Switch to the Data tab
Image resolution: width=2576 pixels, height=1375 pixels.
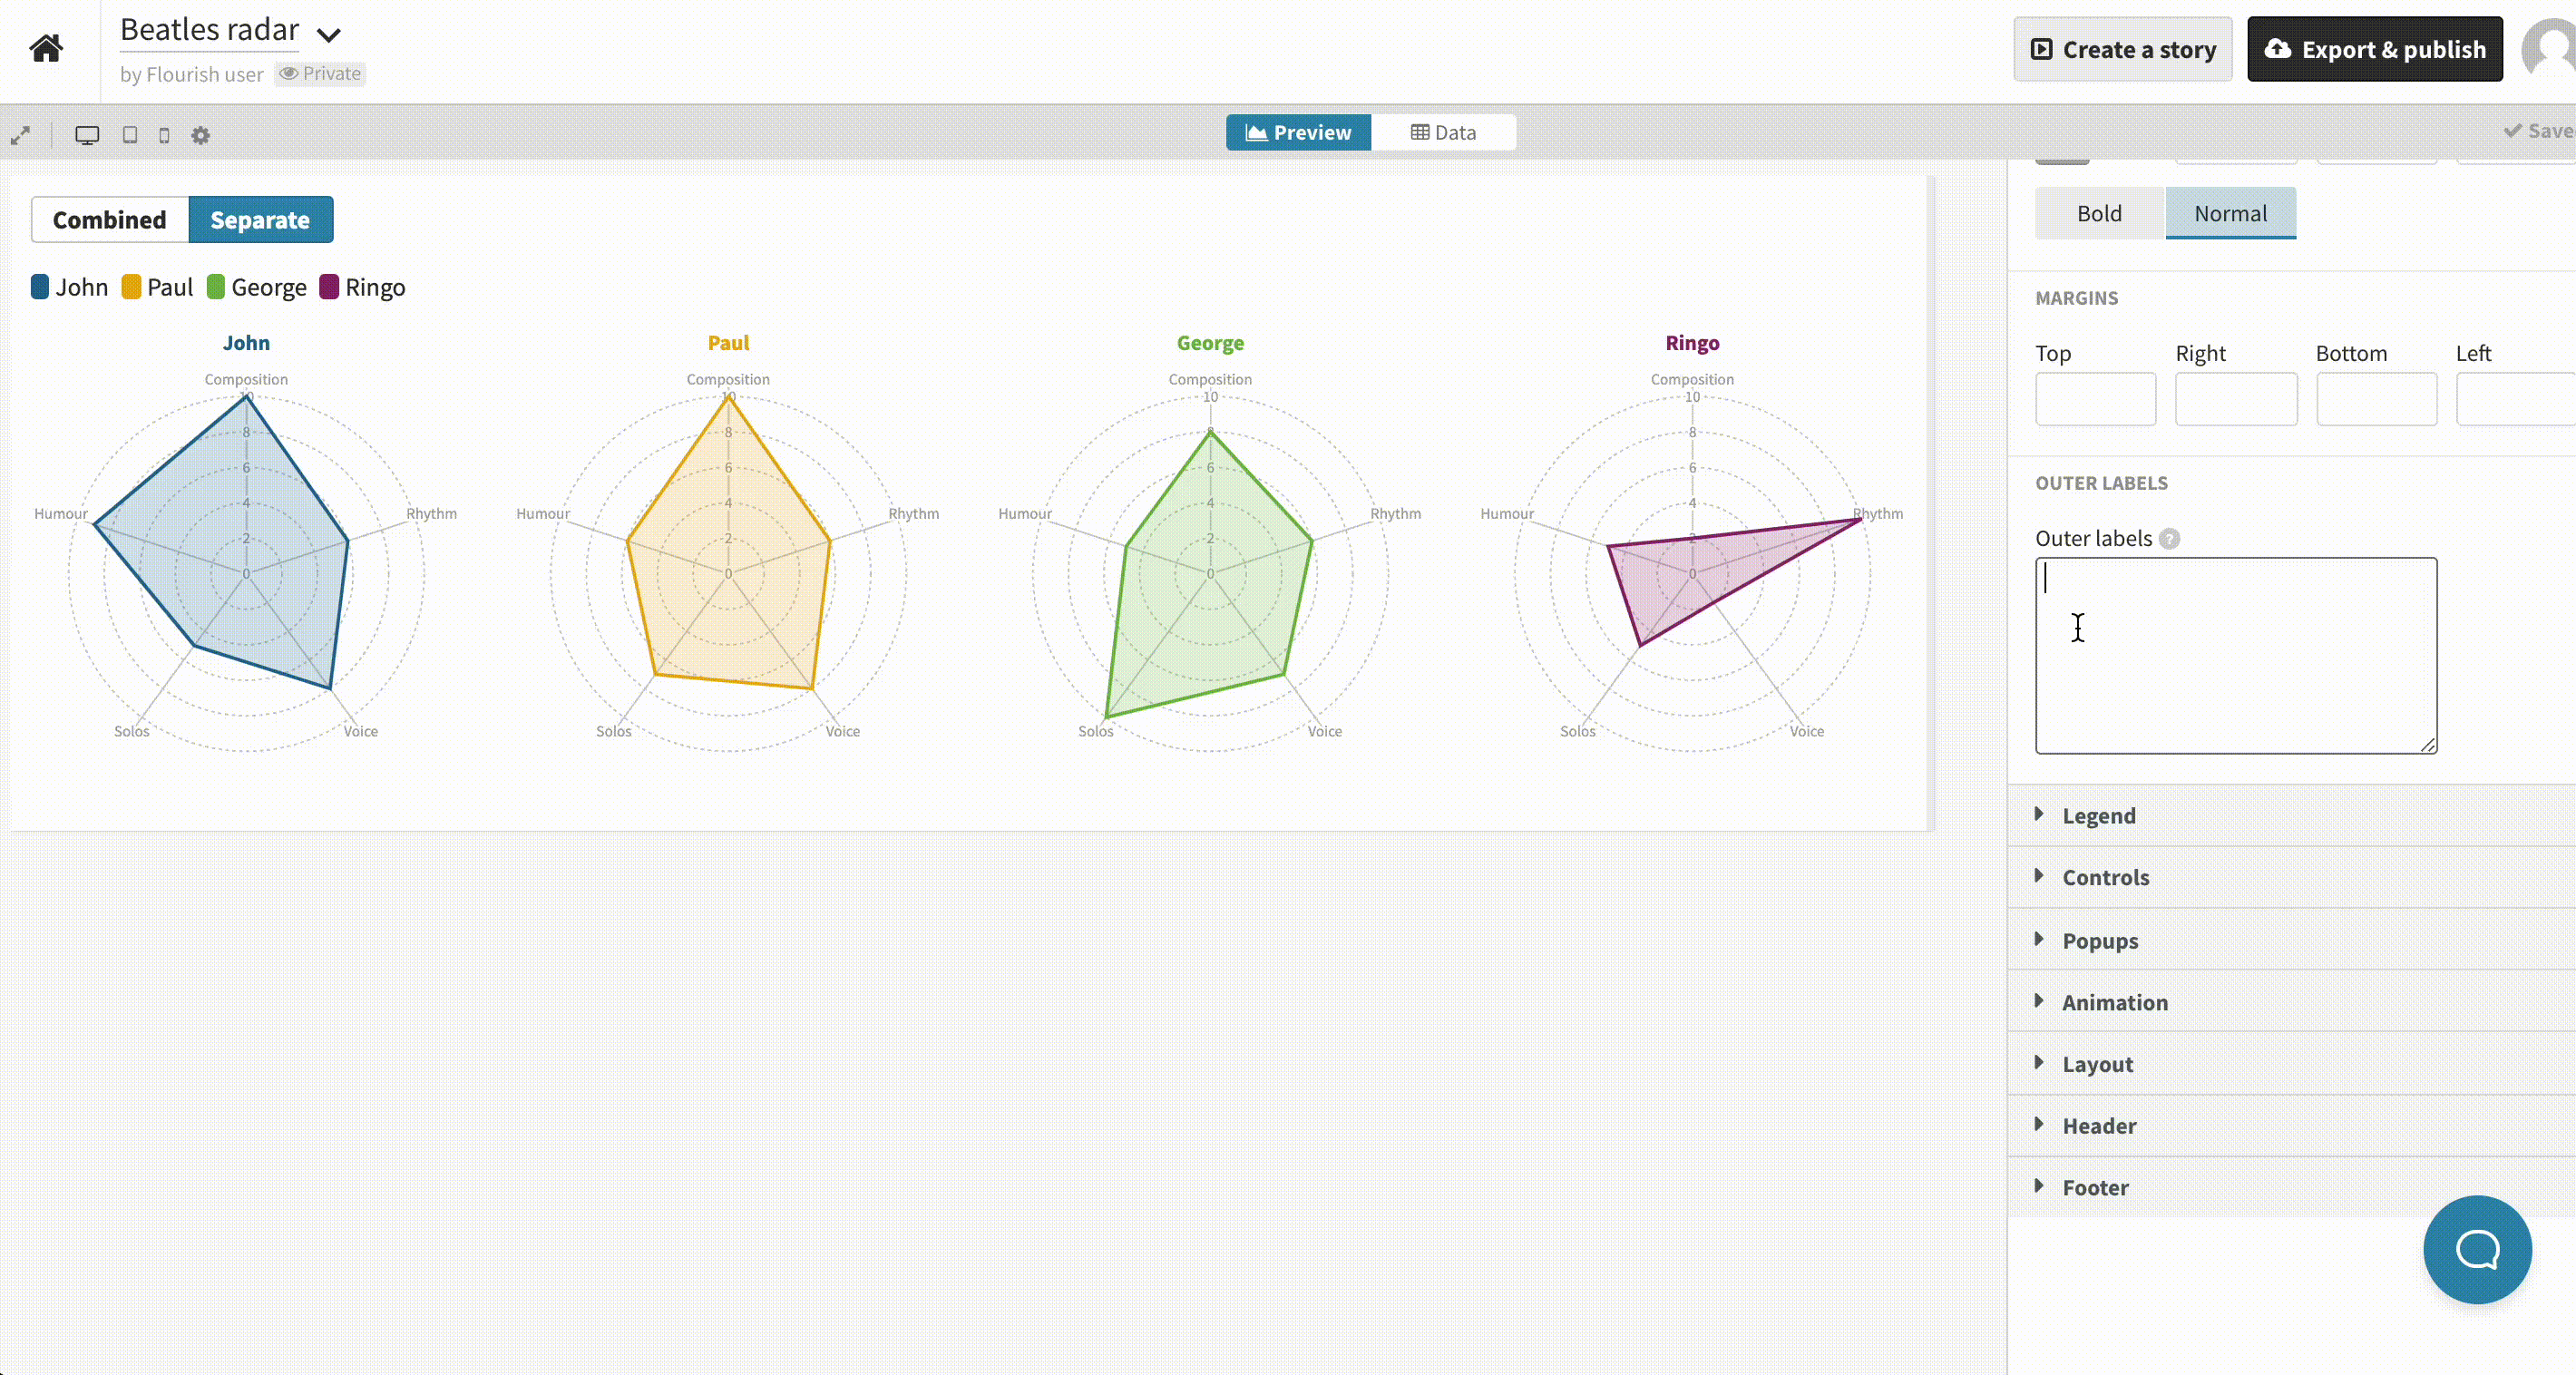coord(1443,132)
